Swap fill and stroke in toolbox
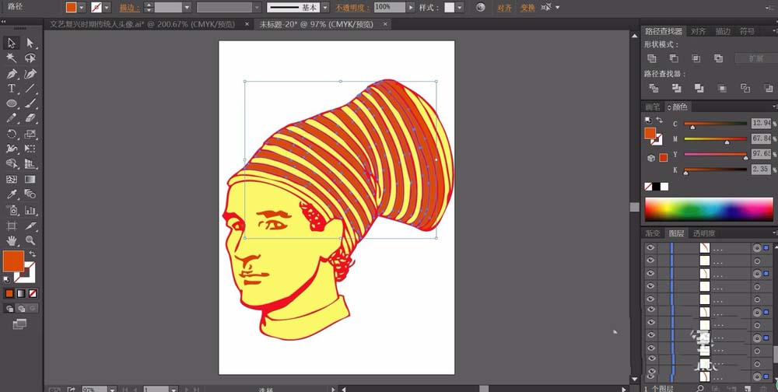This screenshot has width=778, height=392. (32, 254)
